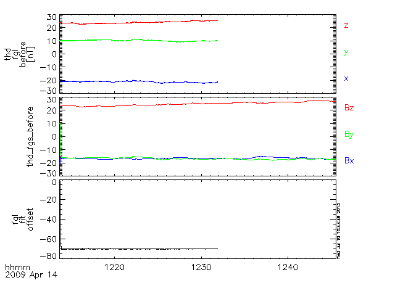
Task: Select the red Bz legend label
Action: coord(349,108)
